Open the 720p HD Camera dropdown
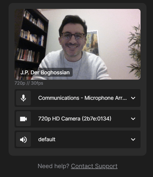The height and width of the screenshot is (177, 153). pos(77,119)
